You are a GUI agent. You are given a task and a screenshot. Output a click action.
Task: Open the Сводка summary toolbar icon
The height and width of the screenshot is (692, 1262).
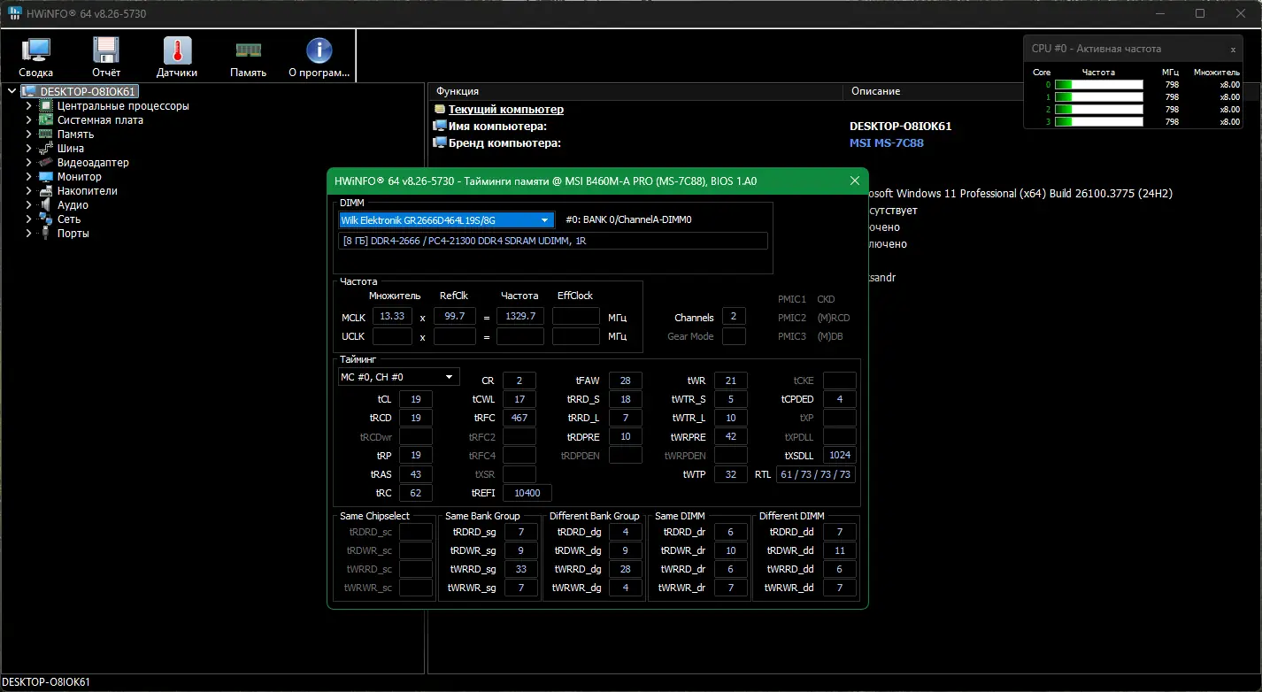[x=36, y=58]
